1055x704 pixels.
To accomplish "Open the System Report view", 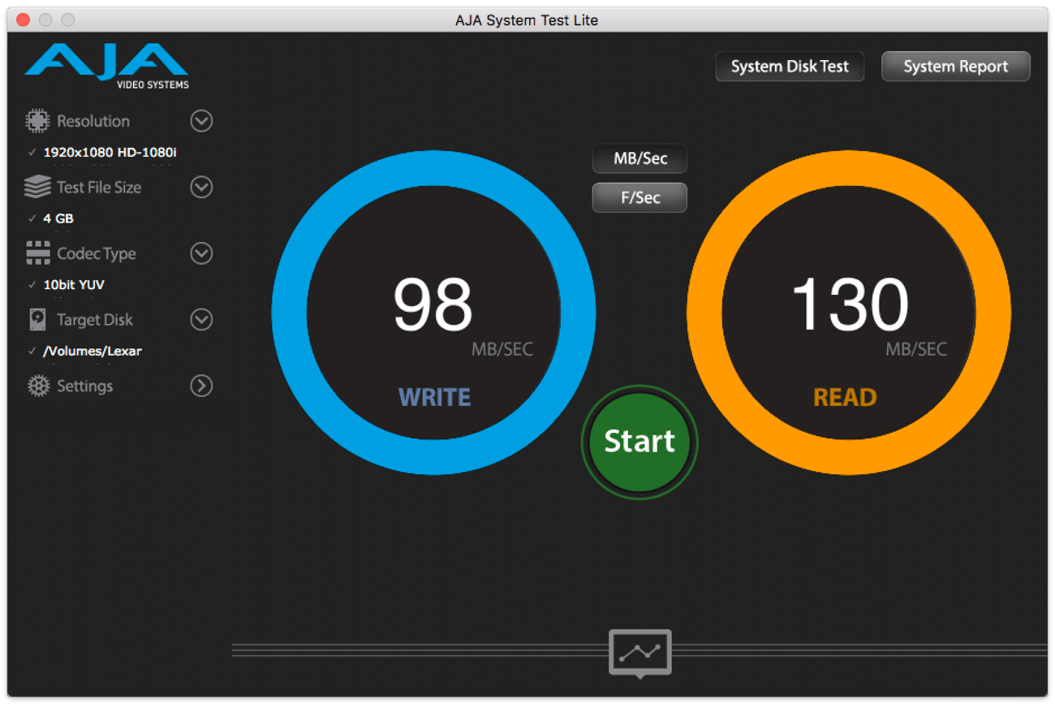I will pyautogui.click(x=956, y=67).
